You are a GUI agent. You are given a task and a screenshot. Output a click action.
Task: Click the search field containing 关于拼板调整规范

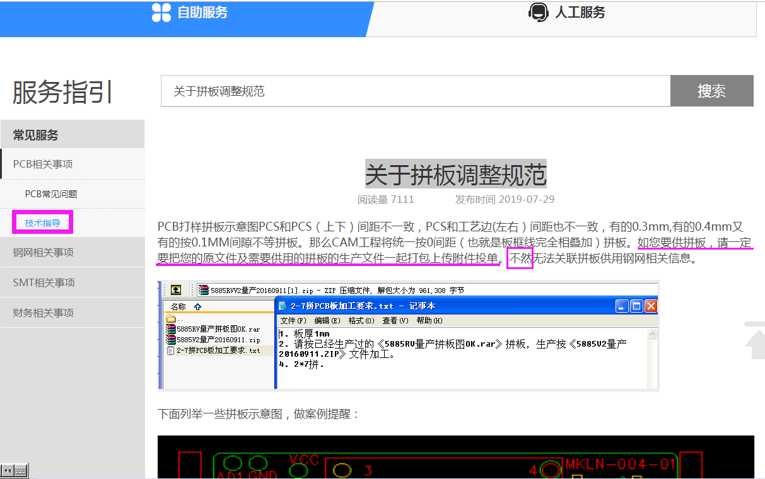point(415,91)
